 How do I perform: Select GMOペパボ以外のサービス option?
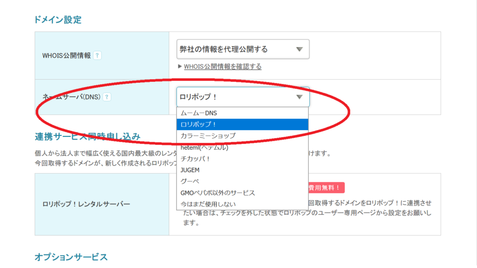coord(242,193)
